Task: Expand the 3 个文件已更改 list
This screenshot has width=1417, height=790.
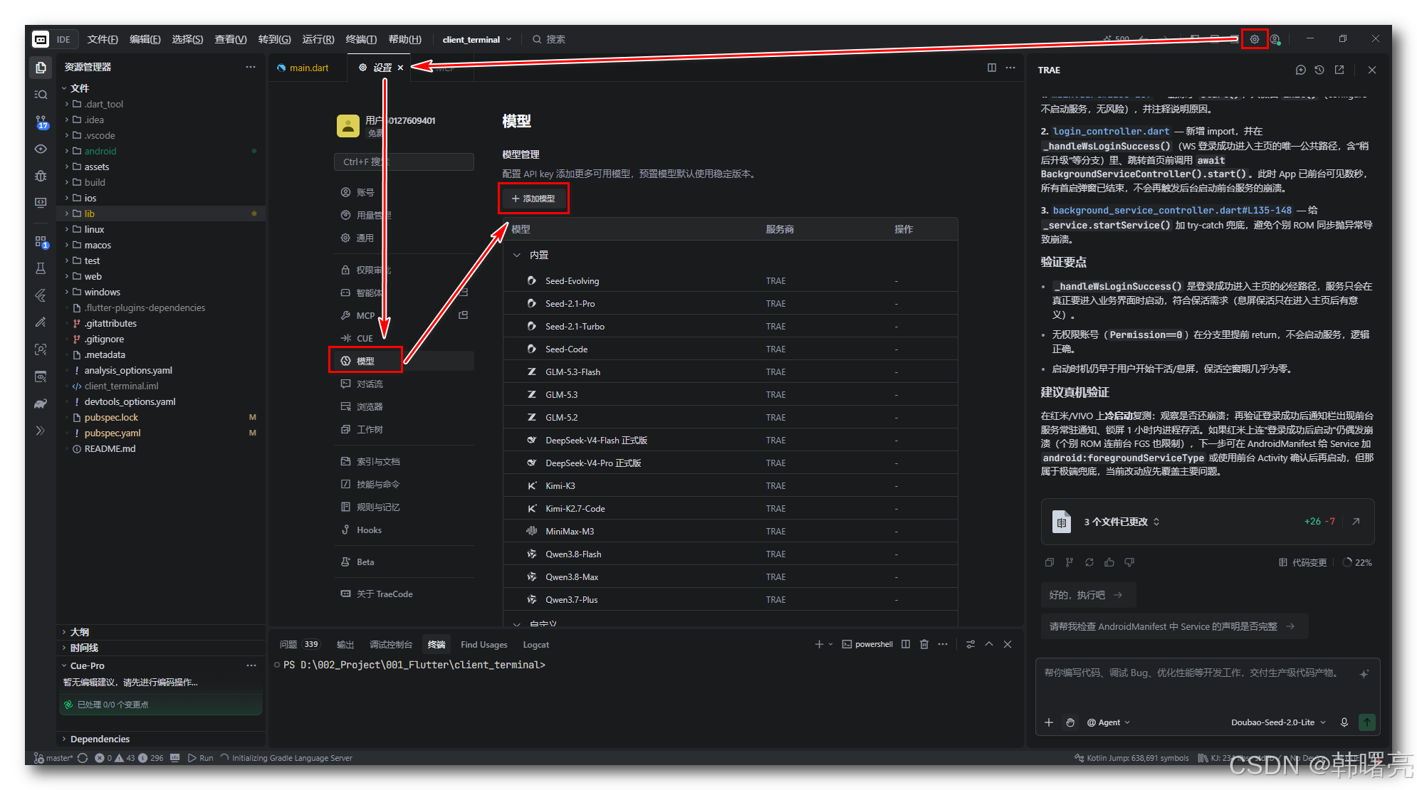Action: [1121, 522]
